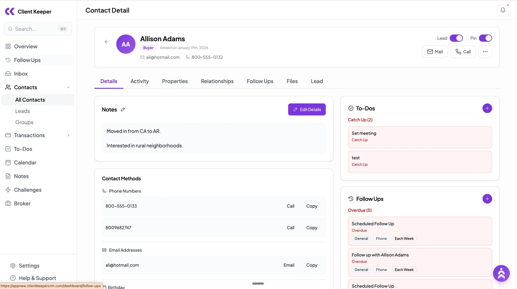Image resolution: width=517 pixels, height=289 pixels.
Task: Open All Contacts in sidebar
Action: click(x=38, y=100)
